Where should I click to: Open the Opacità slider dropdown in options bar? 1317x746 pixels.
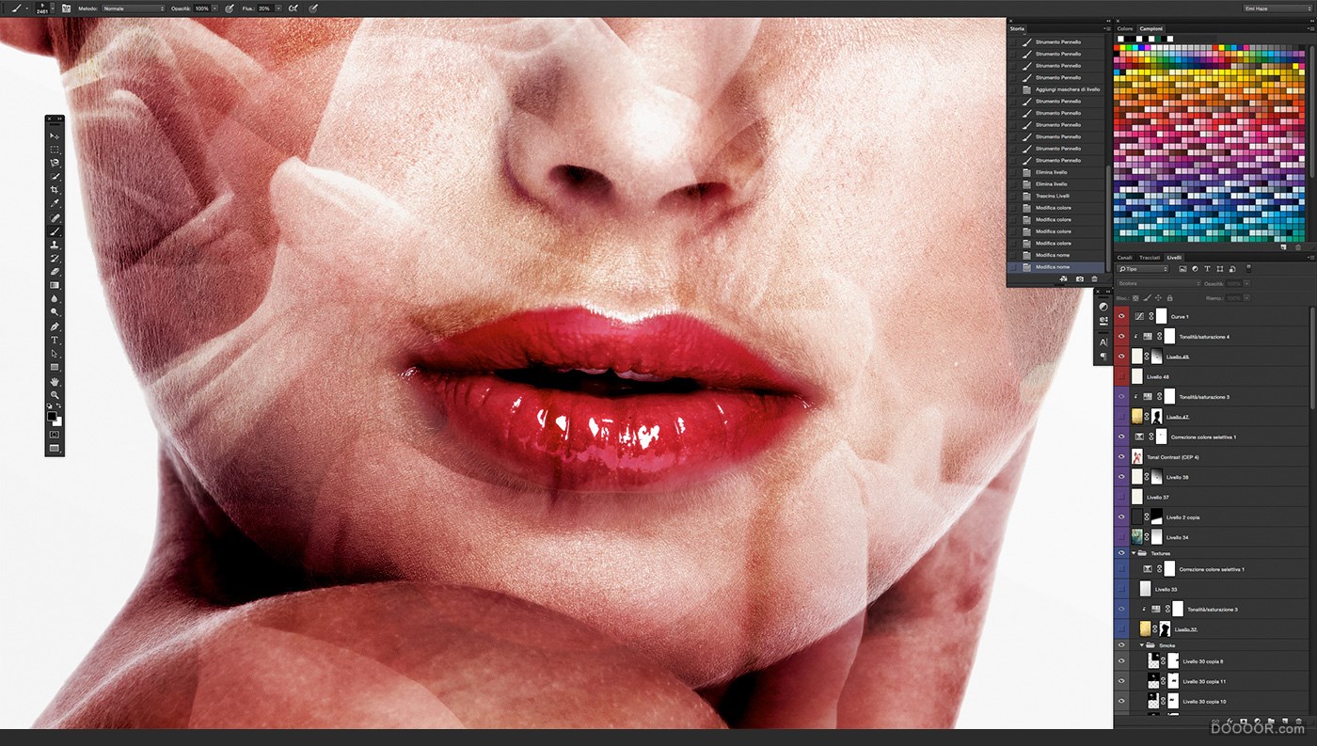coord(215,8)
